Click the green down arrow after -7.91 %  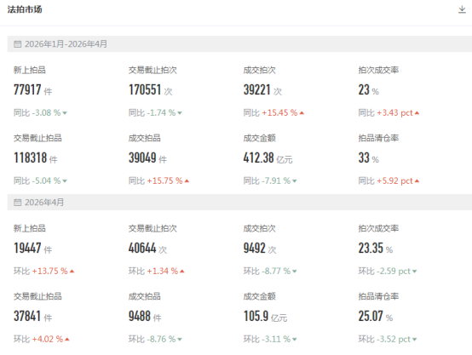(295, 181)
